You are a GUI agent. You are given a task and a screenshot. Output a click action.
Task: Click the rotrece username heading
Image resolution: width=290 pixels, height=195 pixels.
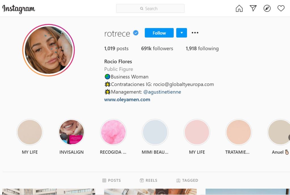click(117, 33)
